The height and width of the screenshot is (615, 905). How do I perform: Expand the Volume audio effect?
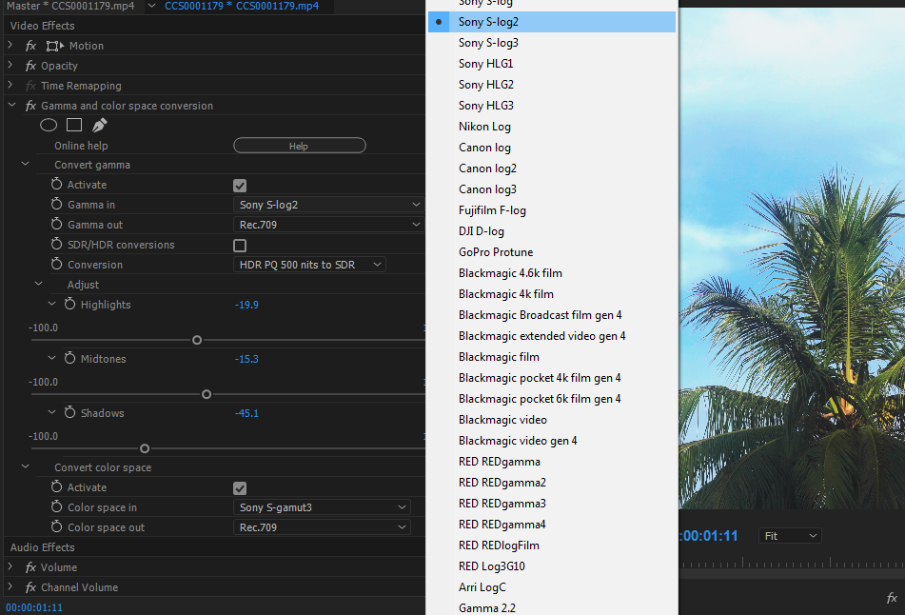coord(10,566)
